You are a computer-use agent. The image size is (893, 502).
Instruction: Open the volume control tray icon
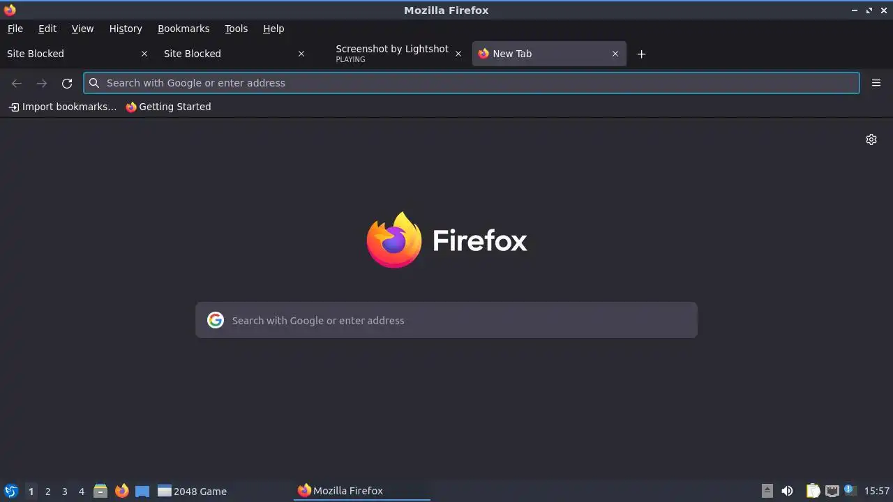[x=787, y=491]
